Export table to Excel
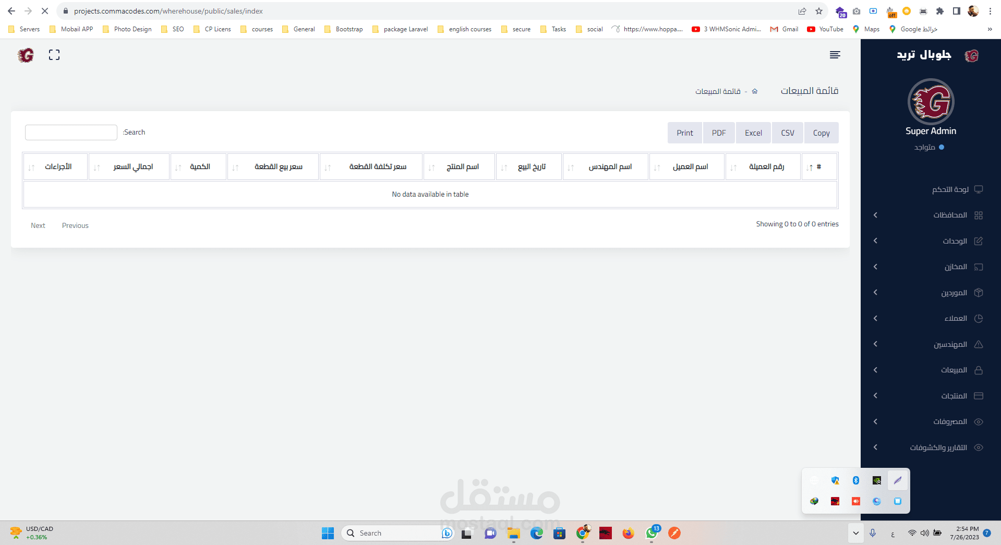1001x545 pixels. pos(753,133)
